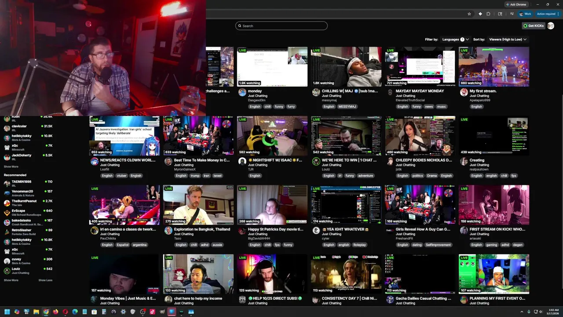The image size is (563, 317).
Task: Click the music tag under MAYDAY stream
Action: (441, 107)
